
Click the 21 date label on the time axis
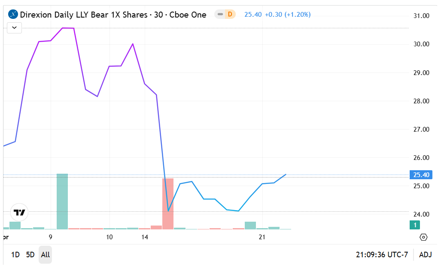(261, 236)
